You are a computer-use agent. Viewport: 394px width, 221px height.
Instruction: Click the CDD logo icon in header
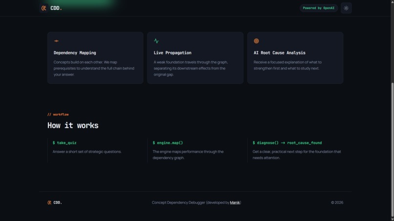pyautogui.click(x=44, y=8)
